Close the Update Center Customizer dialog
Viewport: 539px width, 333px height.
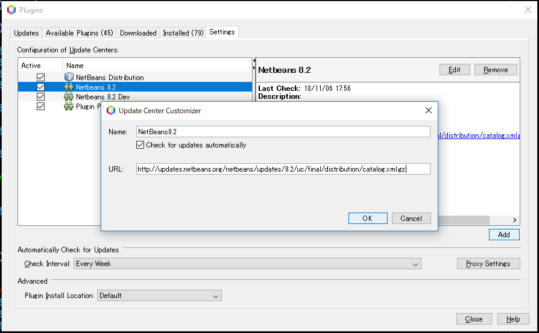pyautogui.click(x=428, y=110)
